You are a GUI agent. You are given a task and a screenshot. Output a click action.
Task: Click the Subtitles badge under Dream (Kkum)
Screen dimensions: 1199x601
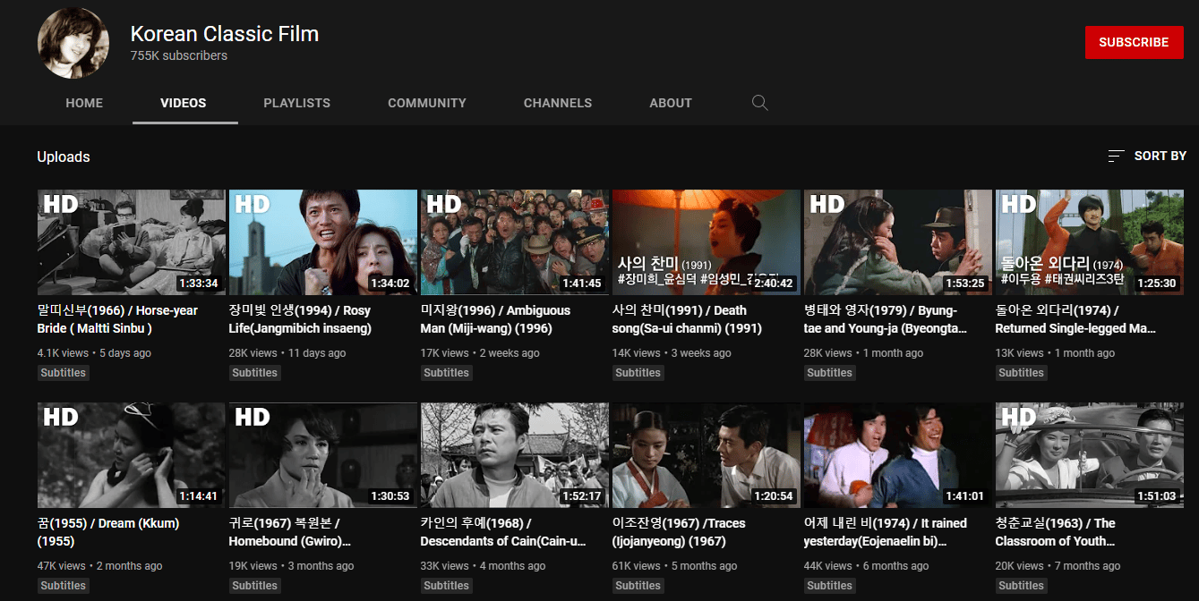point(63,585)
